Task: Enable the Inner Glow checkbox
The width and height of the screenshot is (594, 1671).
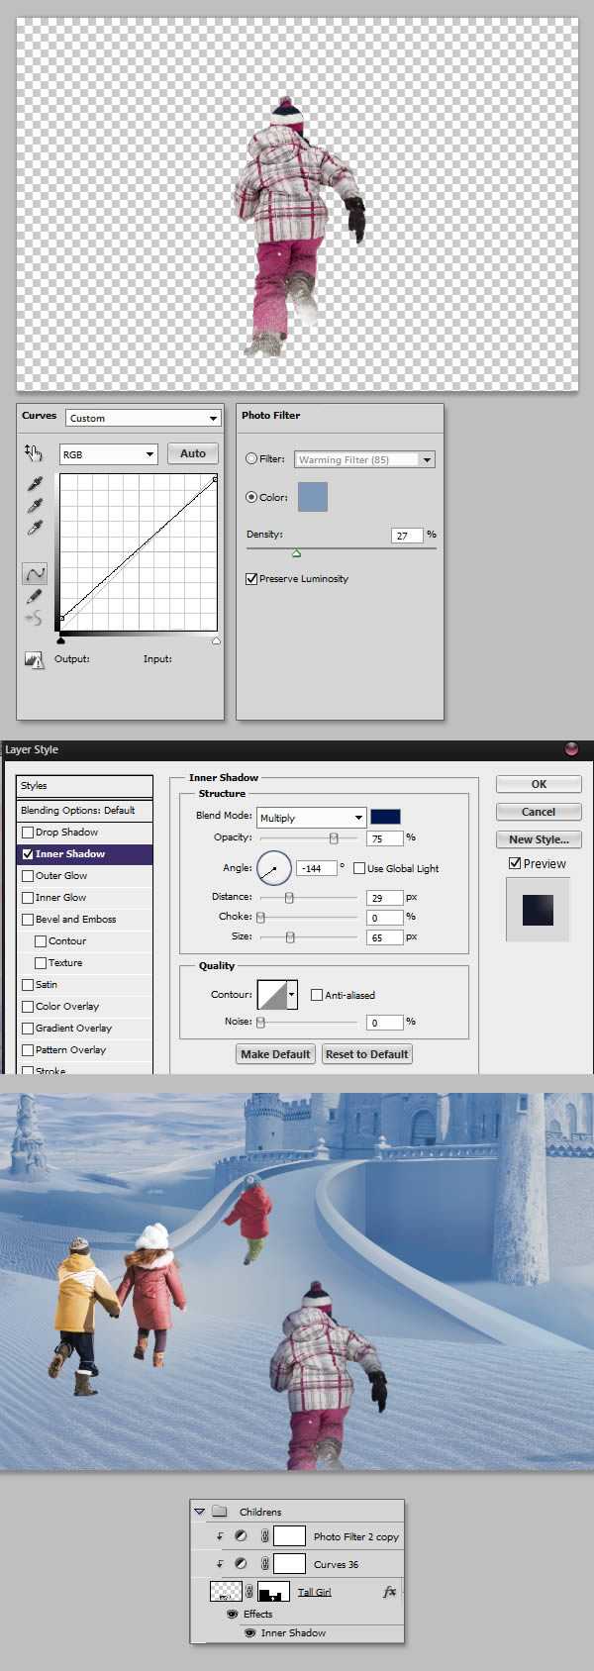Action: coord(28,898)
